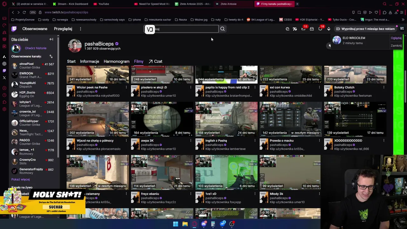The height and width of the screenshot is (229, 407).
Task: Open the Bits diamond icon
Action: click(329, 29)
